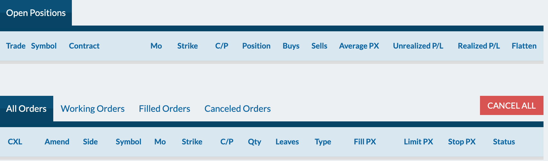Image resolution: width=548 pixels, height=161 pixels.
Task: Click the Position column header
Action: coord(256,46)
